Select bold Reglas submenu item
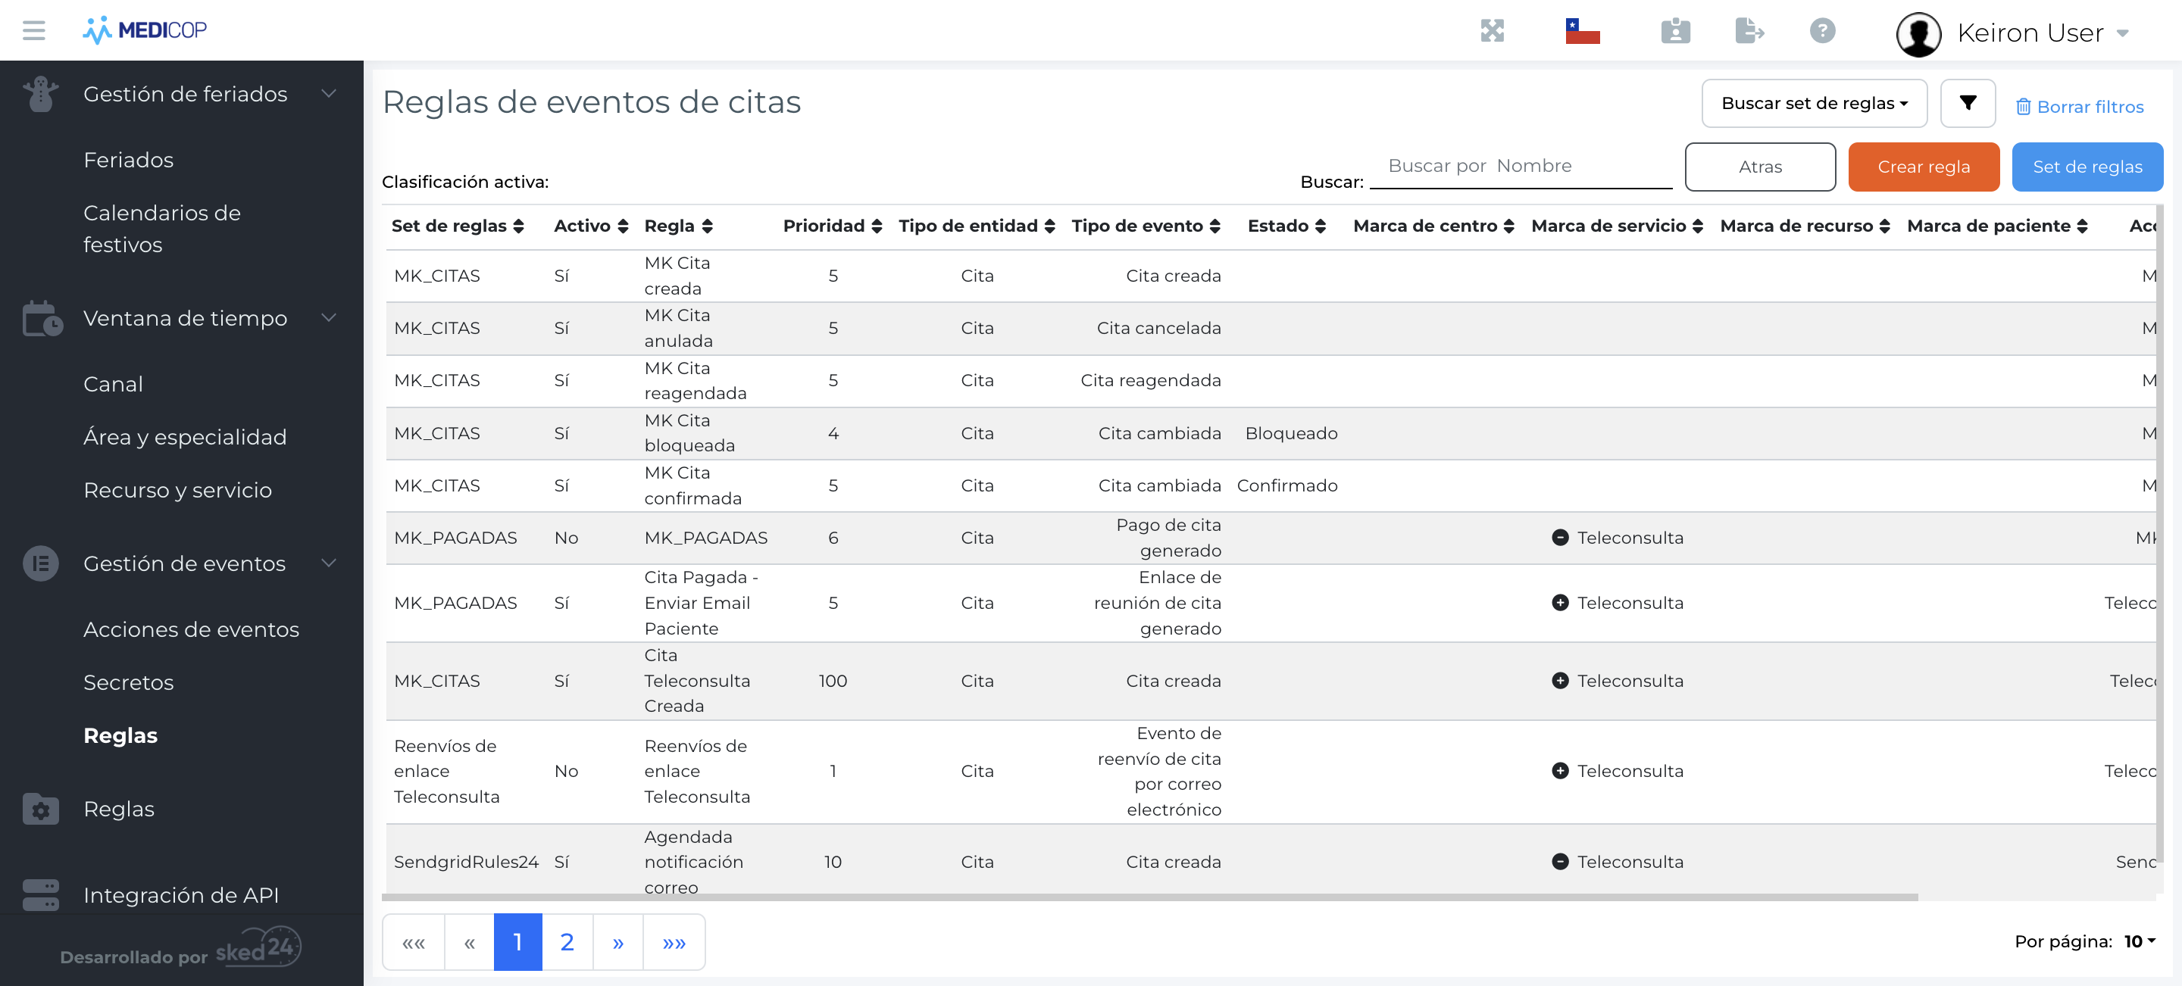2182x986 pixels. pos(120,735)
